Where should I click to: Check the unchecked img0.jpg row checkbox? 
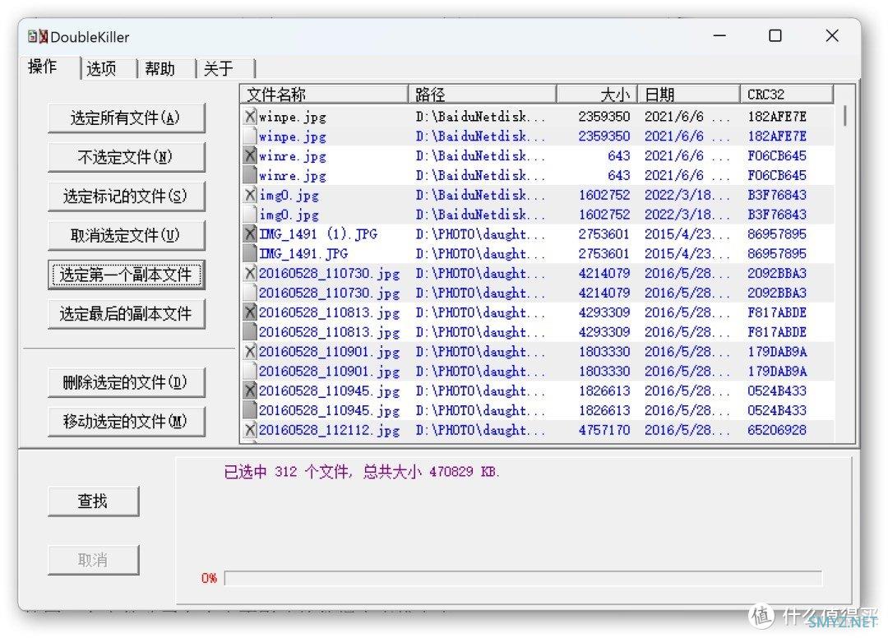[x=250, y=214]
